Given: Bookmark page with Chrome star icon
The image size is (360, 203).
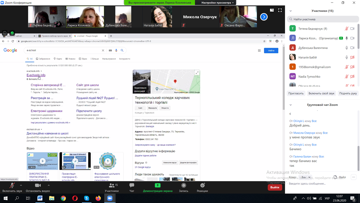Looking at the screenshot, I should click(x=264, y=41).
